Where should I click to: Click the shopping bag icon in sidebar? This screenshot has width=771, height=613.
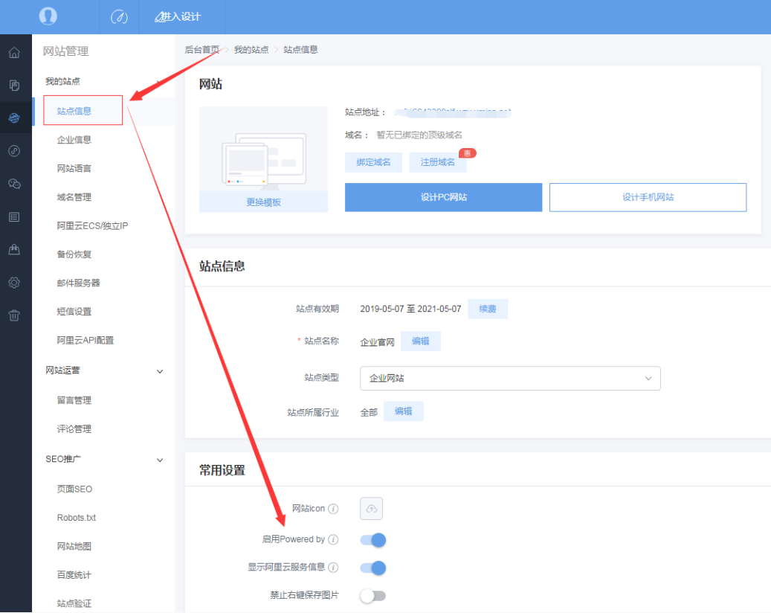click(x=14, y=250)
